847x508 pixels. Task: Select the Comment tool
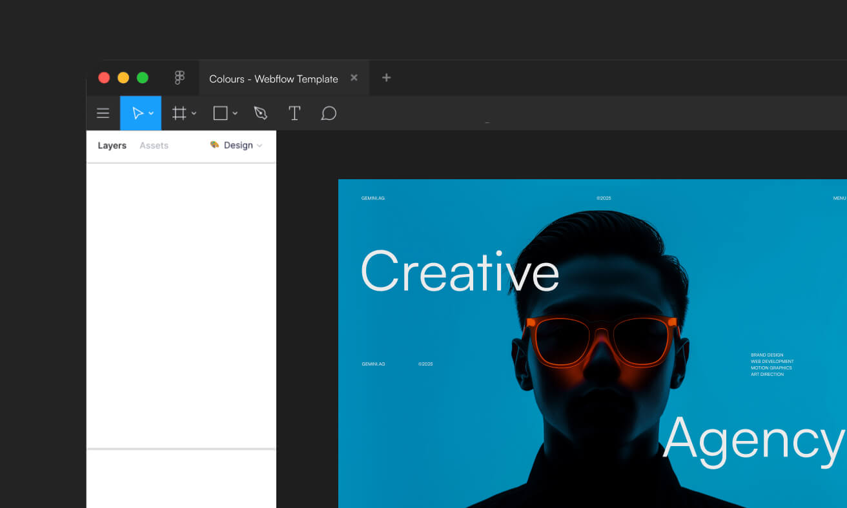coord(329,113)
